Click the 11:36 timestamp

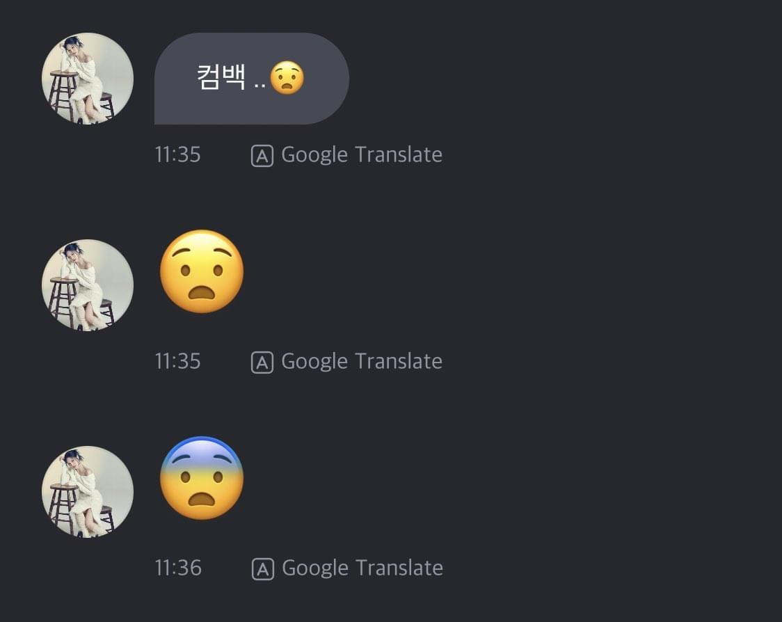click(178, 568)
